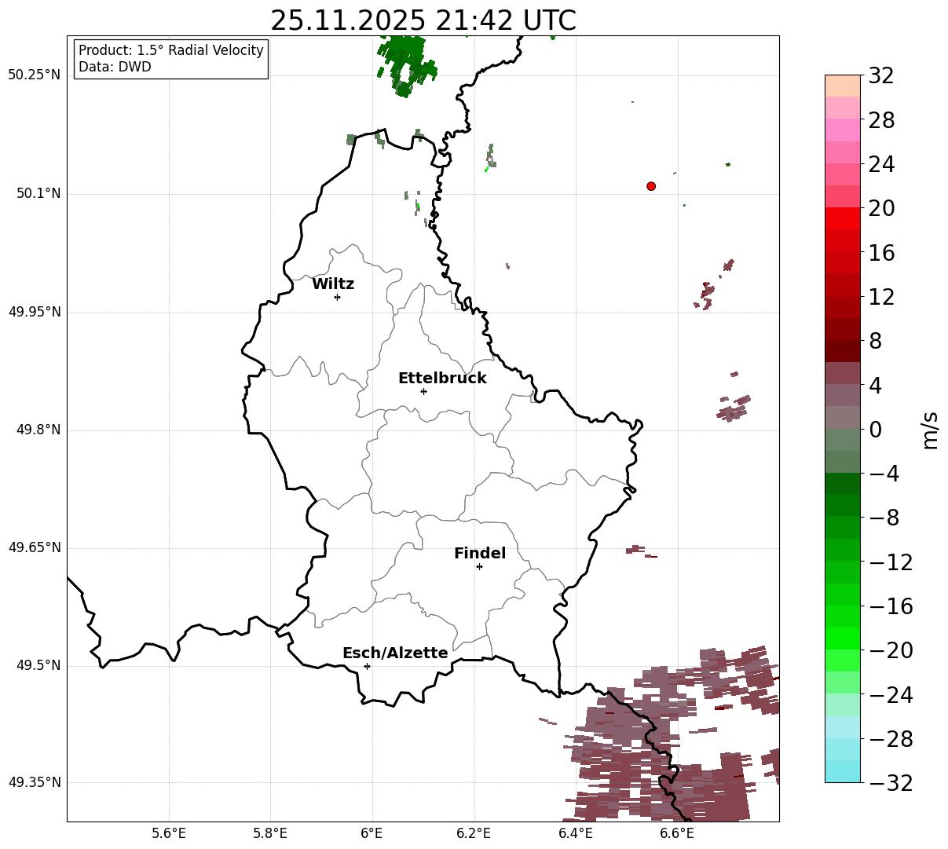Click the 'Data: DWD' text
This screenshot has height=849, width=948.
pos(115,67)
